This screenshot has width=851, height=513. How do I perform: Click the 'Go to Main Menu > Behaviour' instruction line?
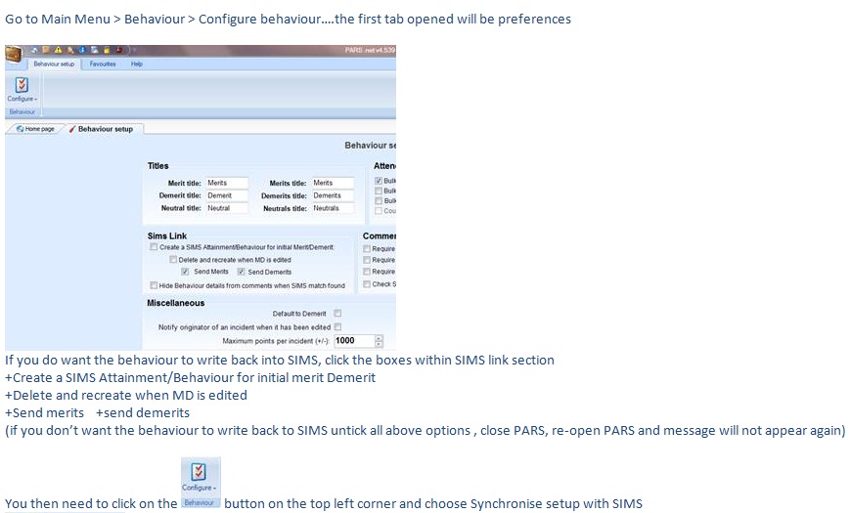[289, 19]
